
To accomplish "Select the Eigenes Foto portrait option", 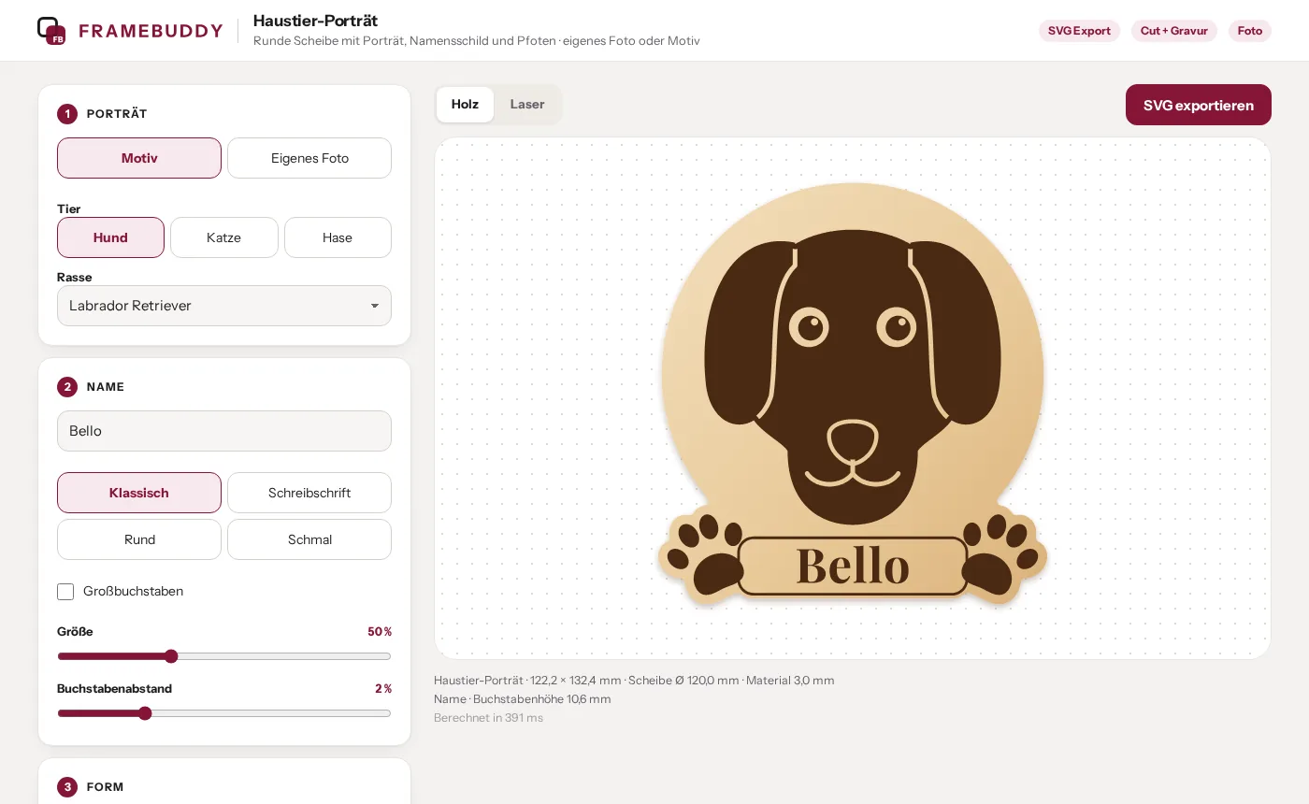I will (x=309, y=158).
